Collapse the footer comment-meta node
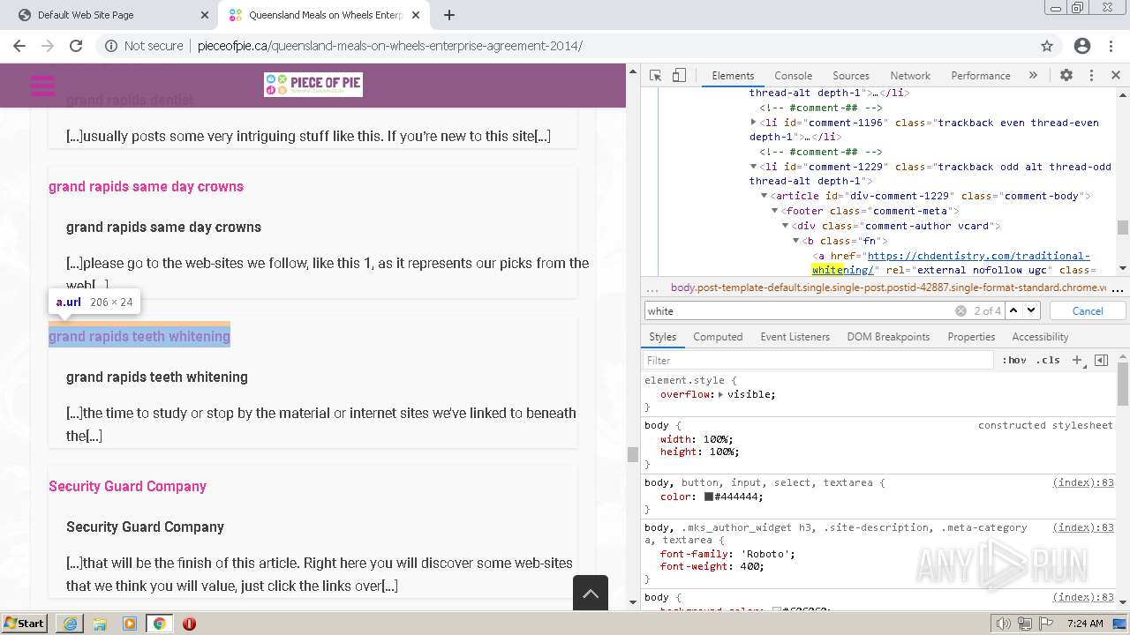The width and height of the screenshot is (1130, 635). (775, 211)
